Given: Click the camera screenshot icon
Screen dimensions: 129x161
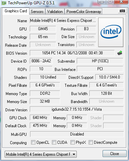Looking at the screenshot, I should point(122,11).
